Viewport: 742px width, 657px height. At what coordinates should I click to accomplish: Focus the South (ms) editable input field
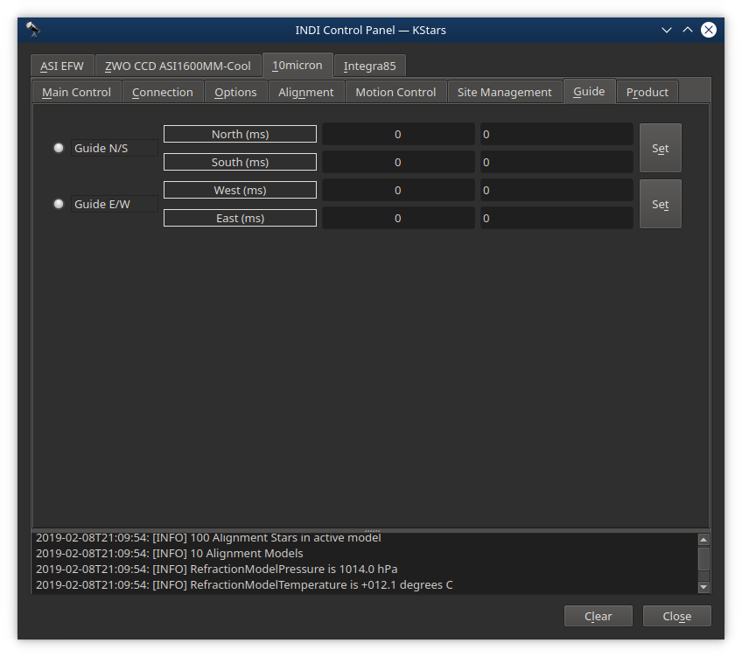(556, 162)
